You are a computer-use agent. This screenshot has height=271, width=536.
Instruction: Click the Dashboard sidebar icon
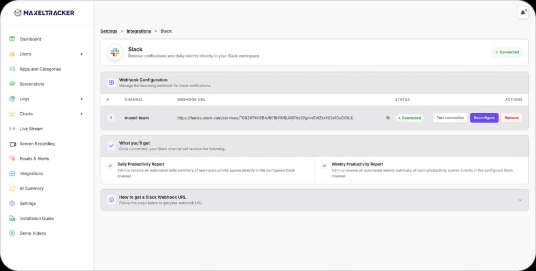(13, 39)
